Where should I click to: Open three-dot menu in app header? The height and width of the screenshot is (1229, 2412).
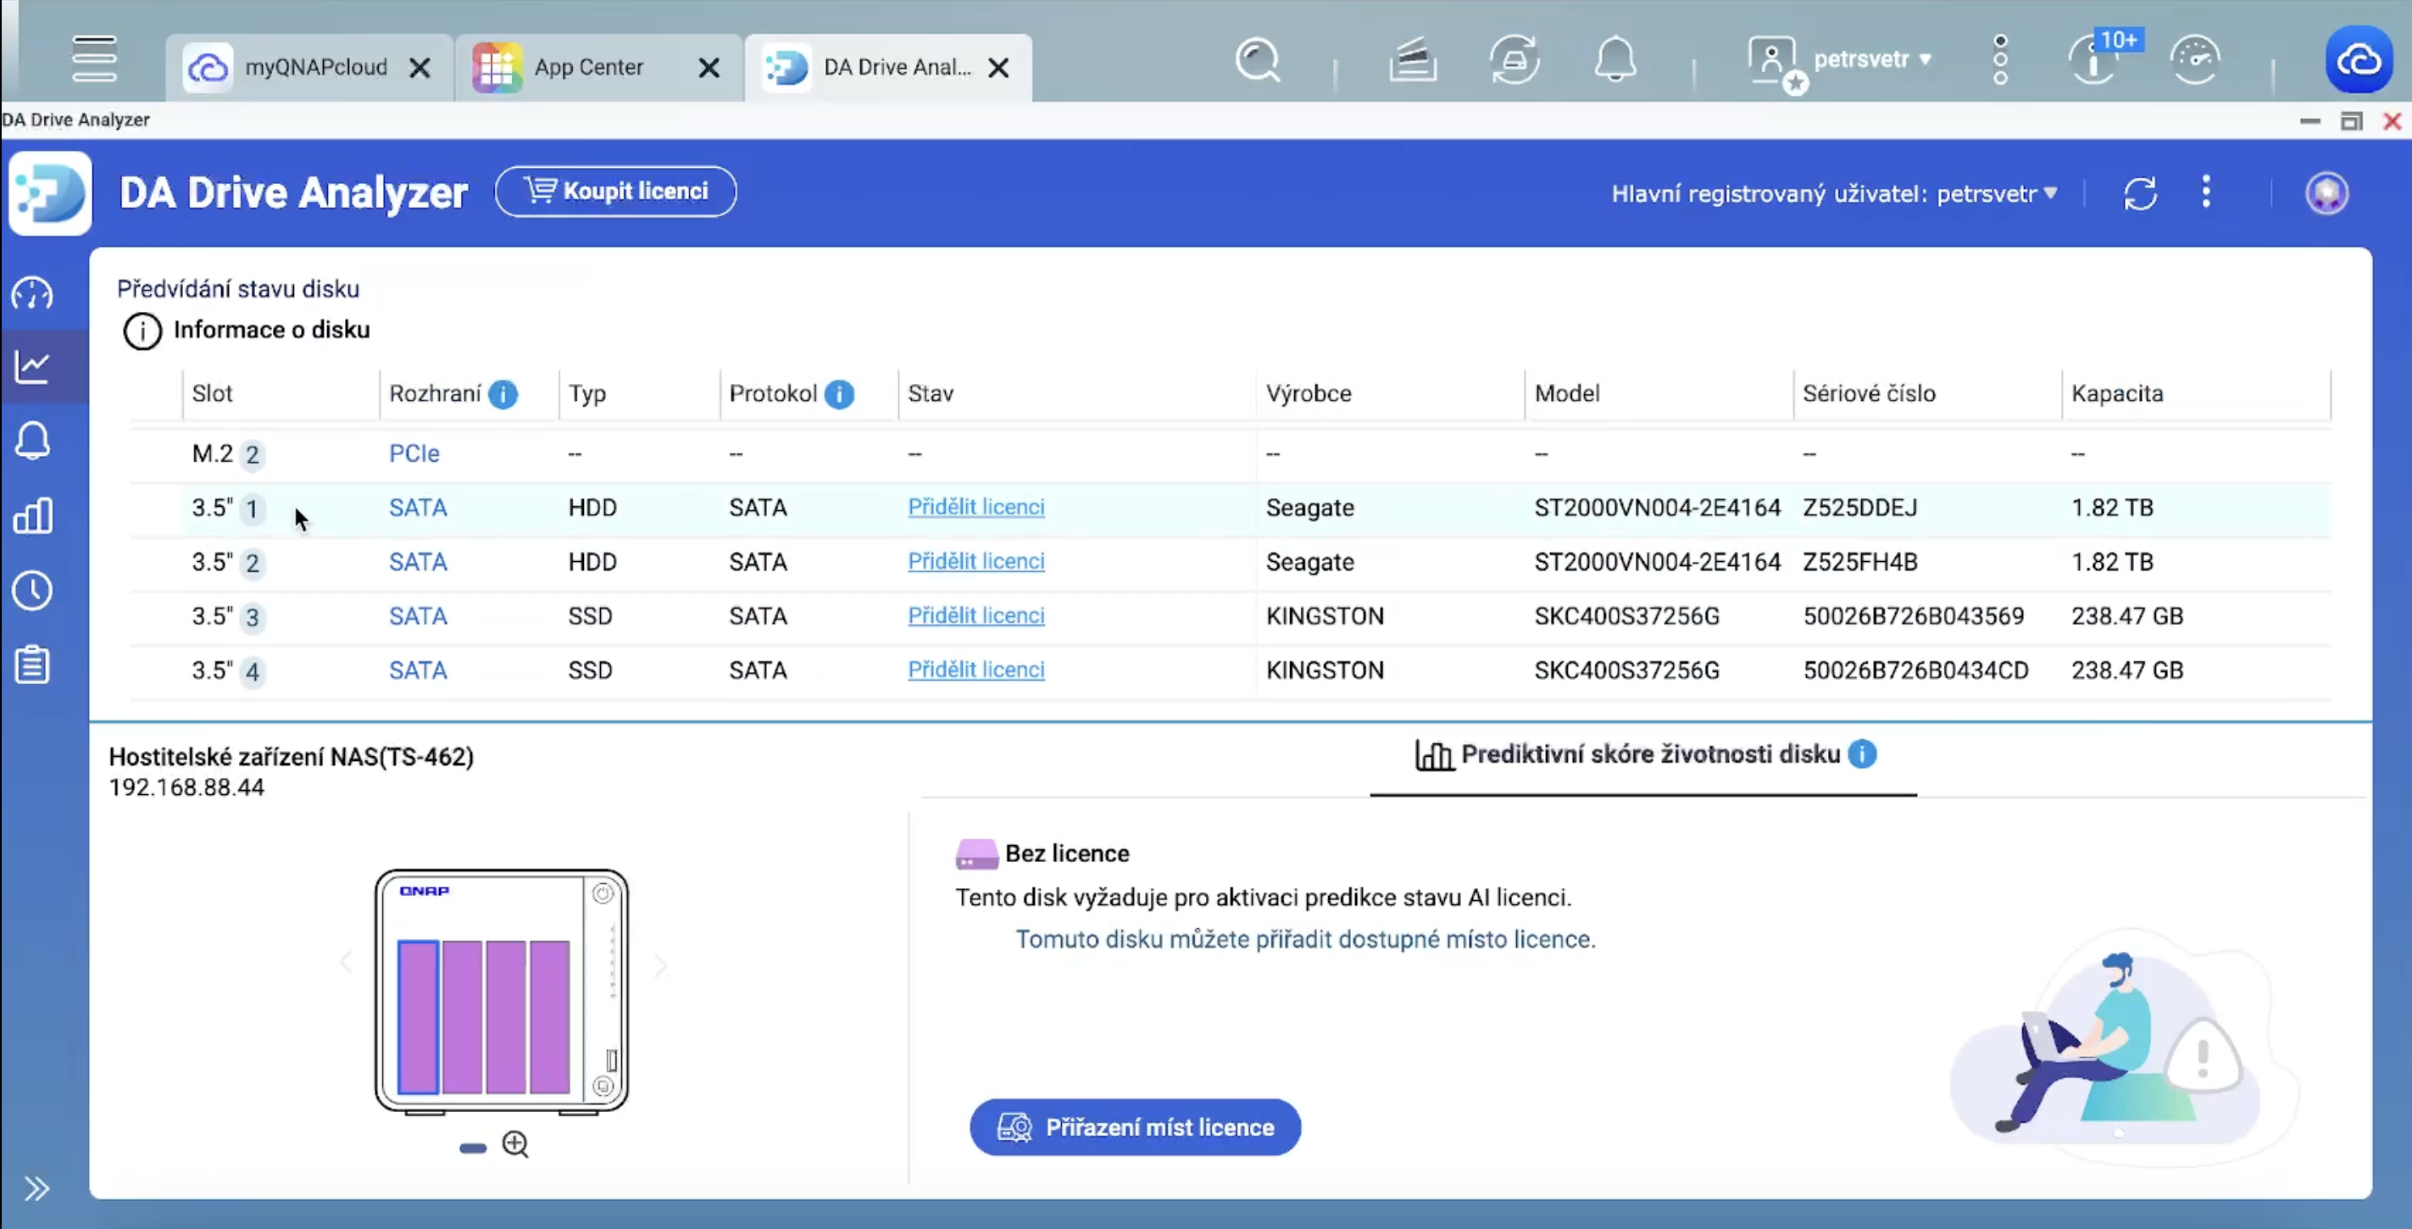pyautogui.click(x=2206, y=192)
